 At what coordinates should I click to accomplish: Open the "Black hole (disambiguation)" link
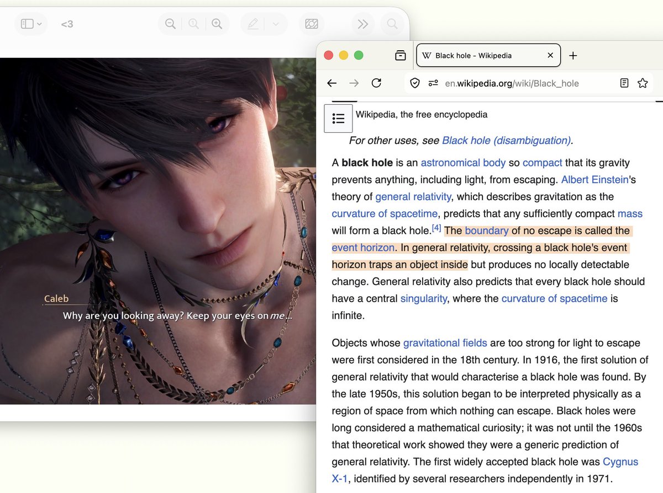[506, 140]
